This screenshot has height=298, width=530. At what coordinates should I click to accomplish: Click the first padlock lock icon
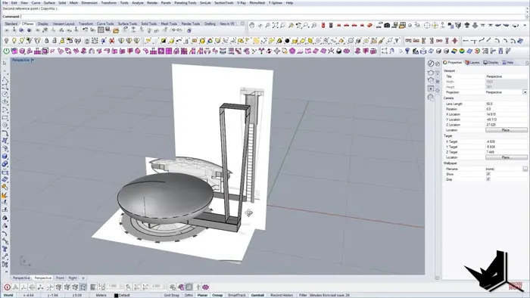[x=47, y=41]
